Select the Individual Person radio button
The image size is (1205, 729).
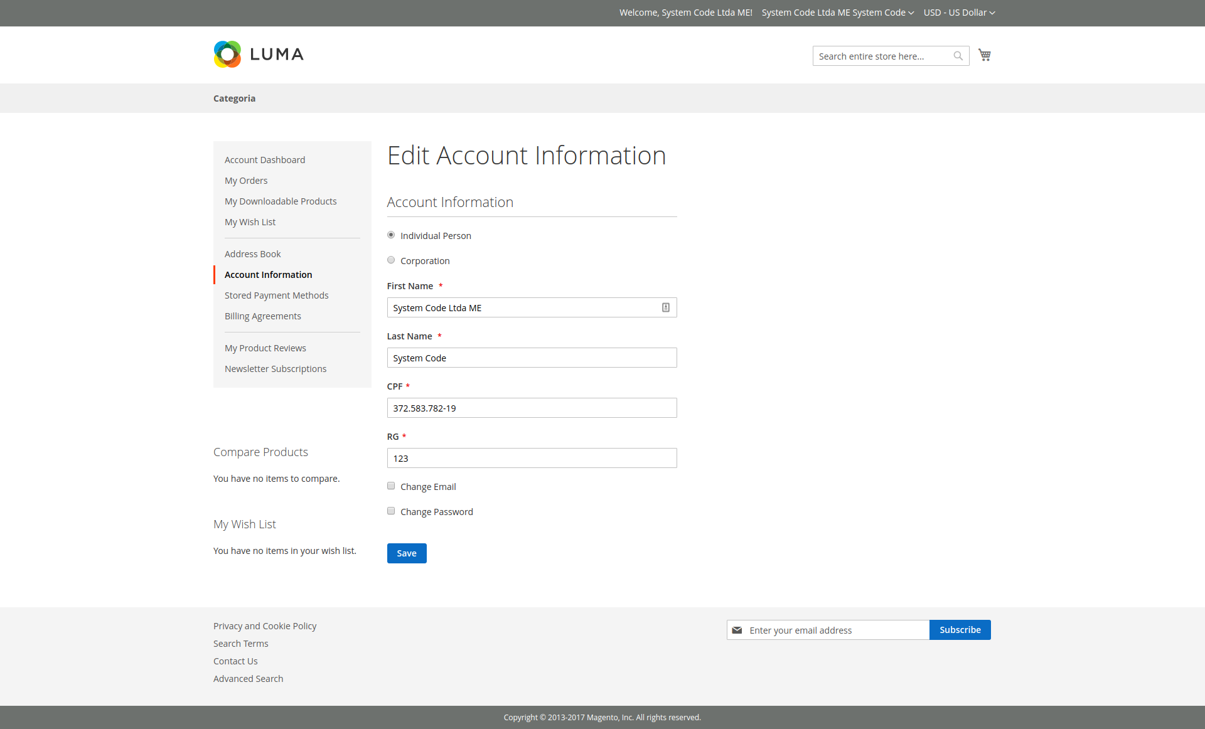391,235
